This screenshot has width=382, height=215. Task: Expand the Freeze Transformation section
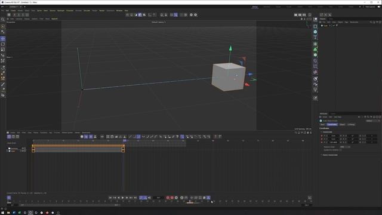pyautogui.click(x=329, y=155)
